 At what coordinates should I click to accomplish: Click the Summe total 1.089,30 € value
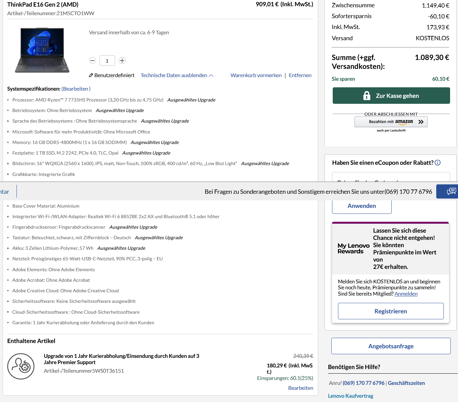click(432, 58)
